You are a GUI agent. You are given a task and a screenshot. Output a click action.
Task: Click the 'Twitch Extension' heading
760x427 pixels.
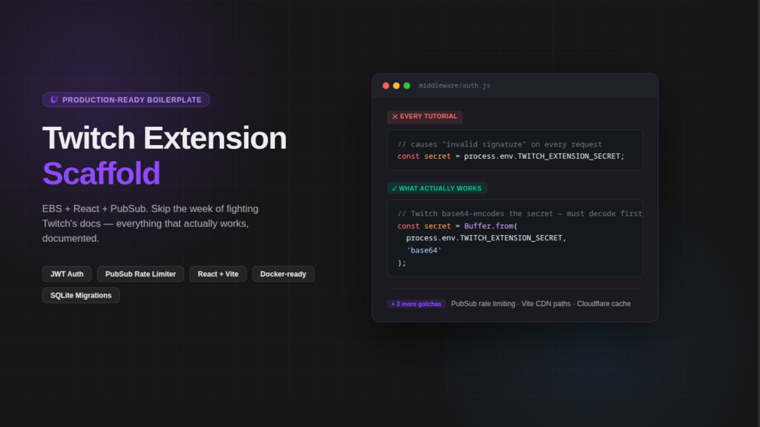[x=164, y=138]
